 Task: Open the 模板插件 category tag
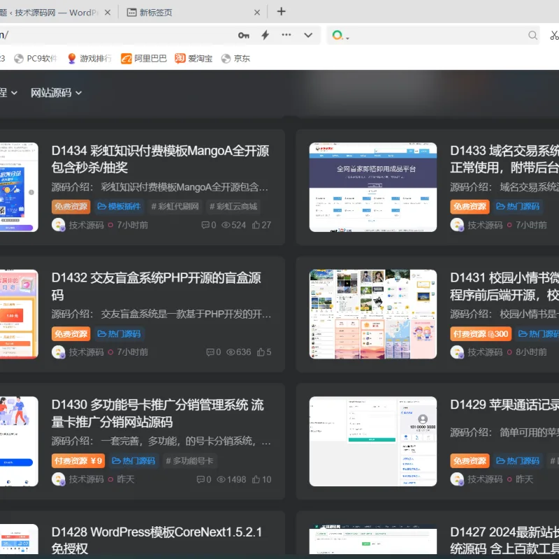(x=119, y=206)
